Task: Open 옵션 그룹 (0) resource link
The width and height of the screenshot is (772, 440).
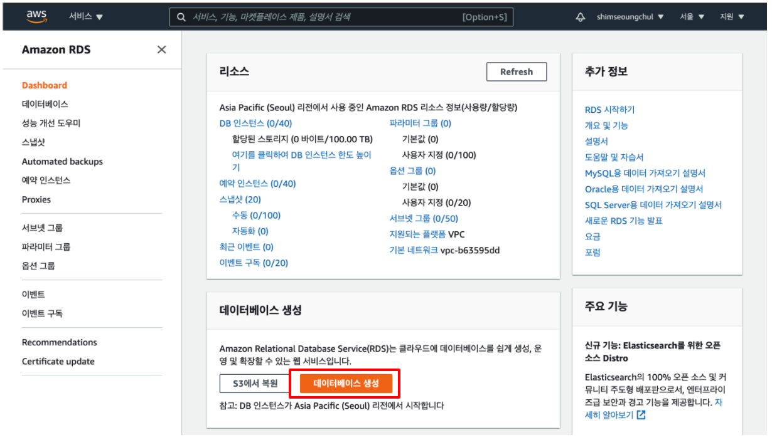Action: pos(413,171)
